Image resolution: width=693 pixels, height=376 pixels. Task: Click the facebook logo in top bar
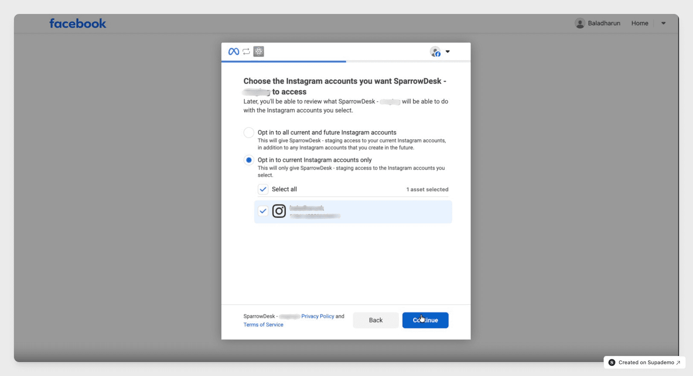(x=78, y=23)
